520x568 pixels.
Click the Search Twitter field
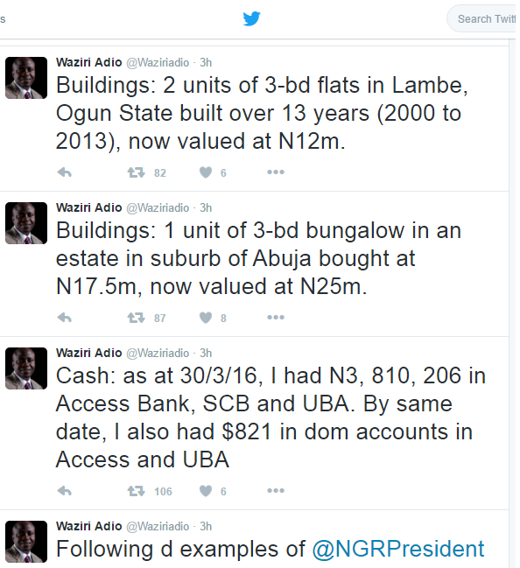[x=482, y=18]
